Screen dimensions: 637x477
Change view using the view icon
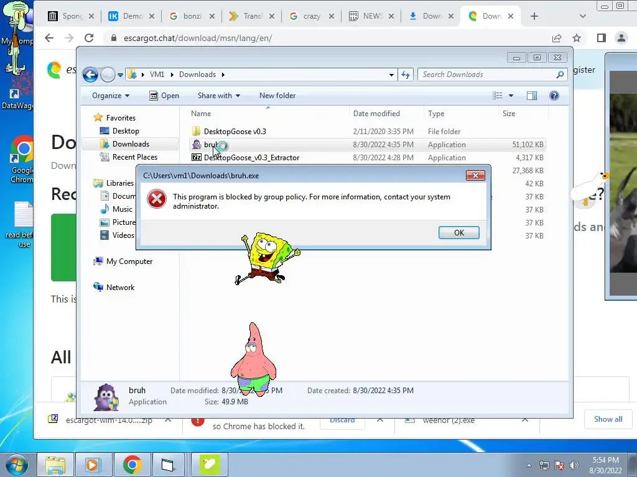[497, 96]
